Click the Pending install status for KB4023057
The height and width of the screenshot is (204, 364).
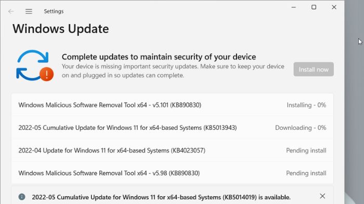(306, 151)
